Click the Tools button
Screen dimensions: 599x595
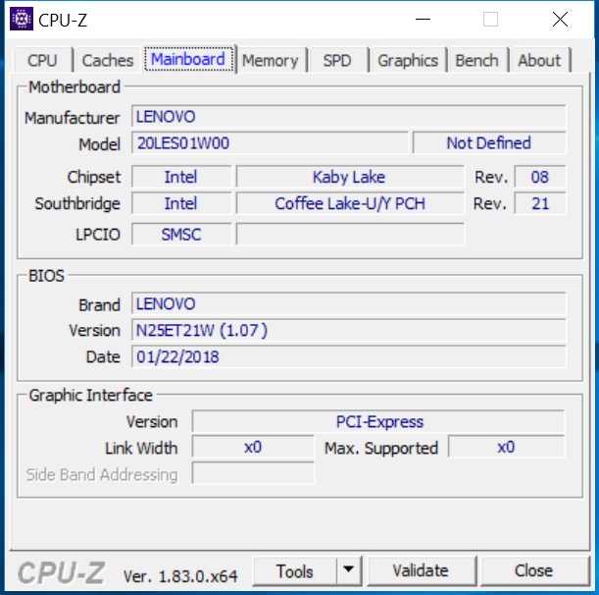coord(294,571)
